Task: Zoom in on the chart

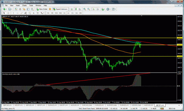Action: (x=84, y=9)
